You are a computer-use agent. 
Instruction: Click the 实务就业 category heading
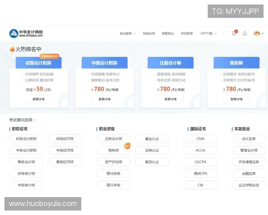242,129
